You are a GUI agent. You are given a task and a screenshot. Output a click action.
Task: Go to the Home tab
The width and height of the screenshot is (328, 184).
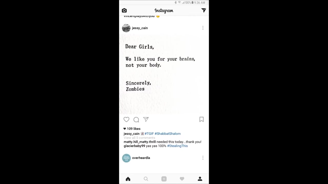click(128, 179)
